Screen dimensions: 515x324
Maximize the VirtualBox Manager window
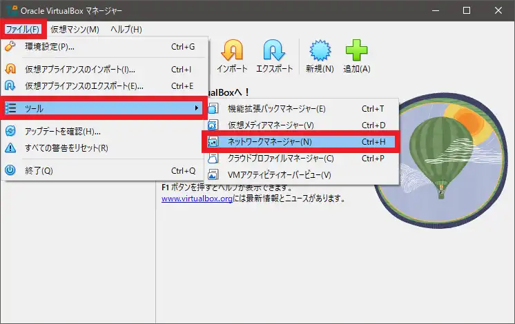pos(467,10)
